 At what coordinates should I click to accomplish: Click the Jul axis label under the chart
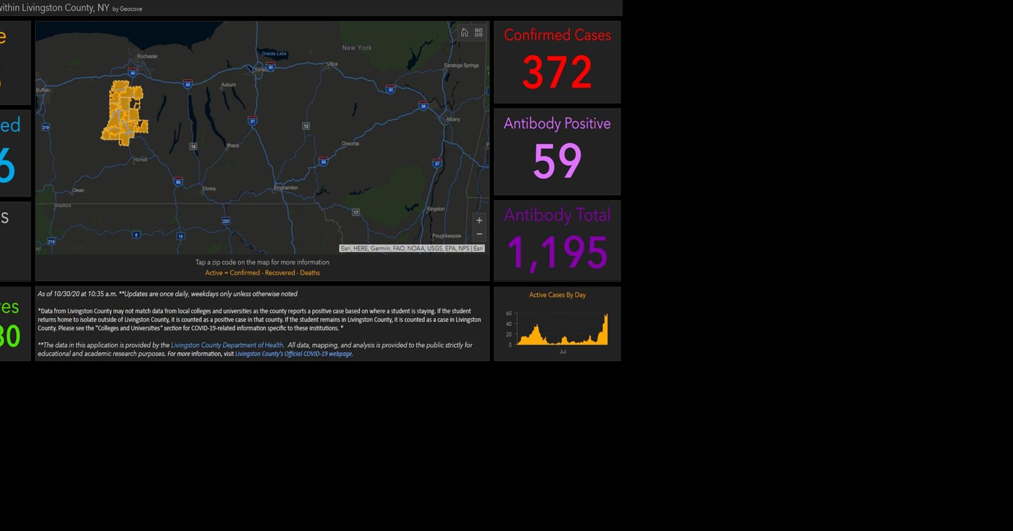tap(562, 351)
